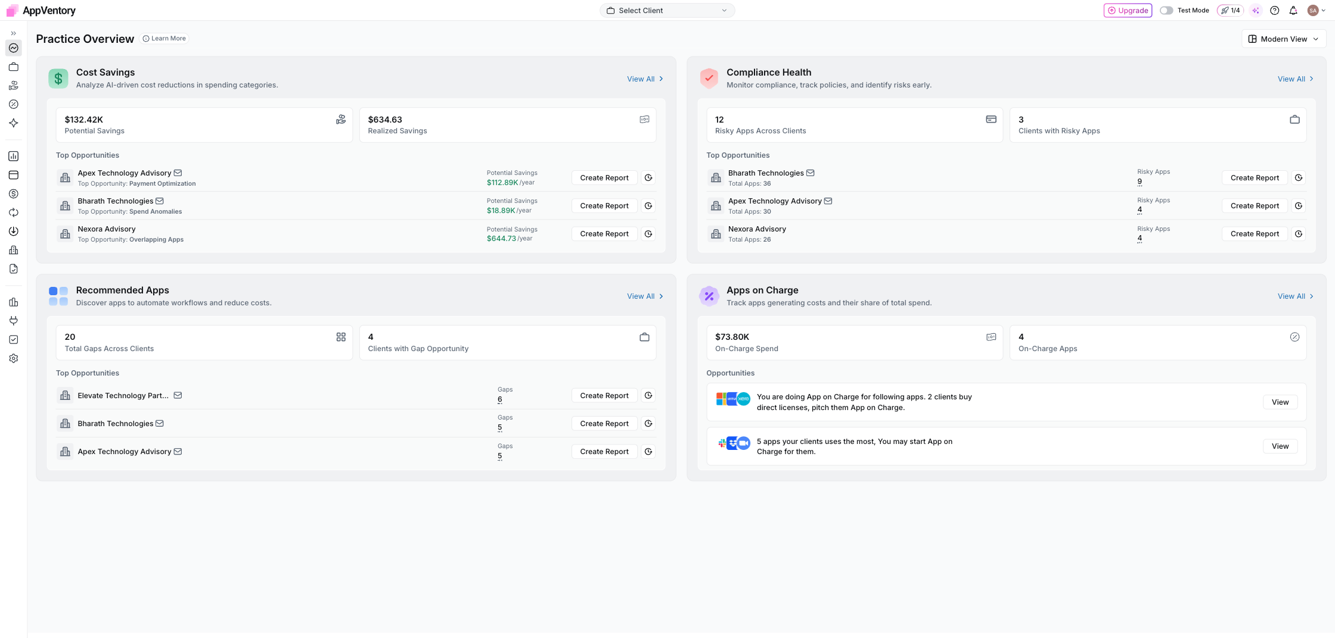Open the 20 Total Gaps Across Clients card
This screenshot has height=638, width=1335.
tap(204, 342)
